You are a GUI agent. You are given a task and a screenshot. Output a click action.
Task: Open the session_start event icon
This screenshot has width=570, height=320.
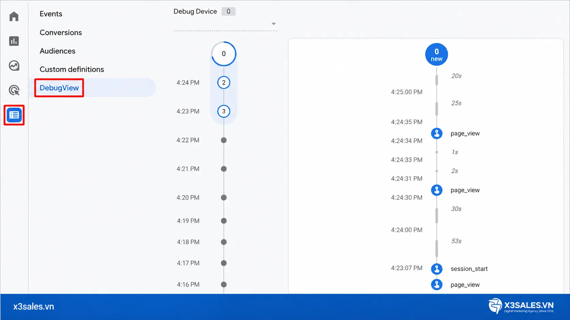[x=437, y=269]
